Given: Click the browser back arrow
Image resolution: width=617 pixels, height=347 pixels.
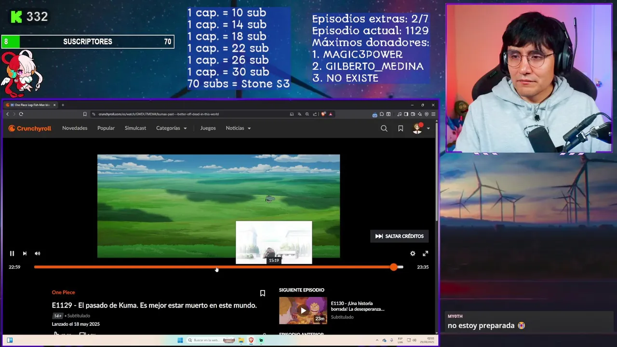Looking at the screenshot, I should coord(7,114).
